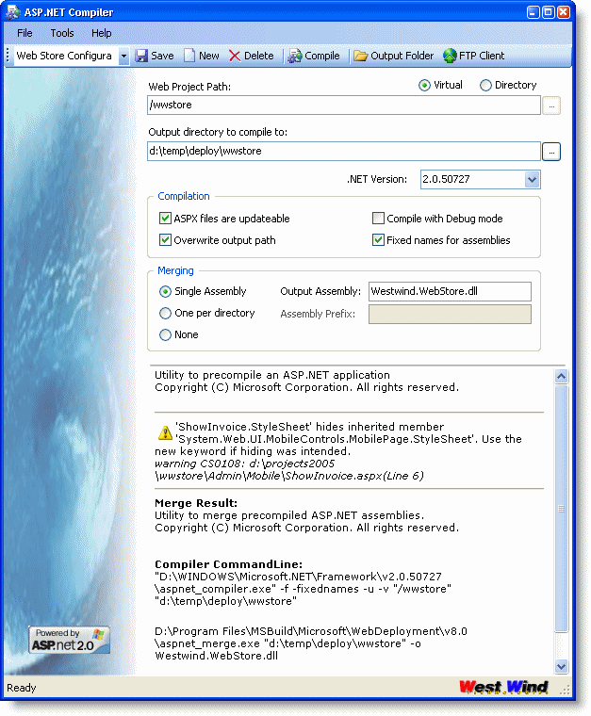
Task: Toggle Overwrite output path checkbox
Action: tap(165, 239)
